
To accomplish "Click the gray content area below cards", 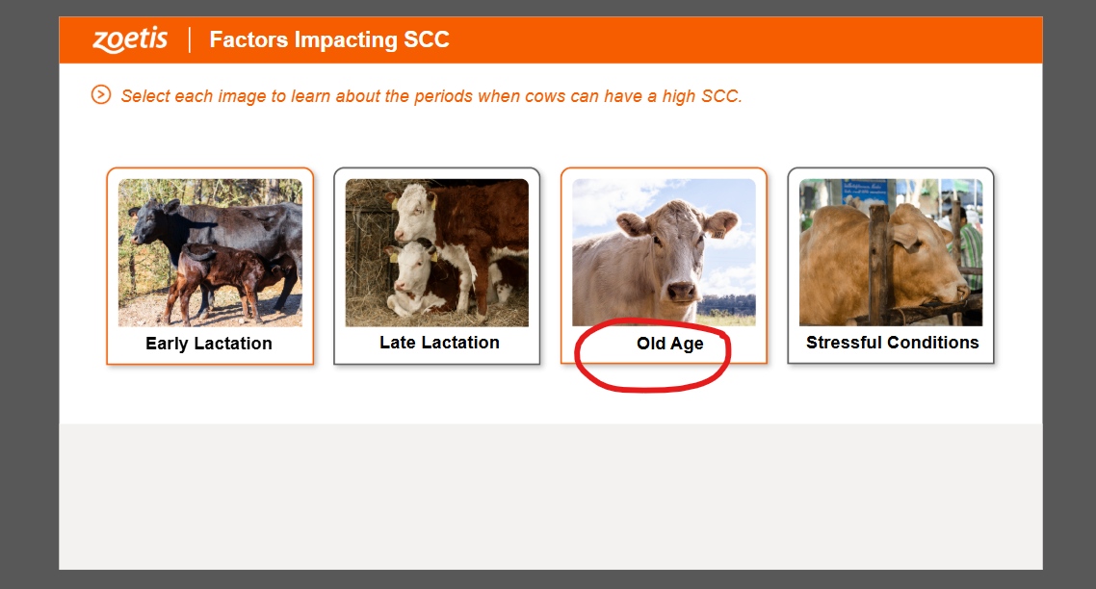I will click(x=551, y=496).
